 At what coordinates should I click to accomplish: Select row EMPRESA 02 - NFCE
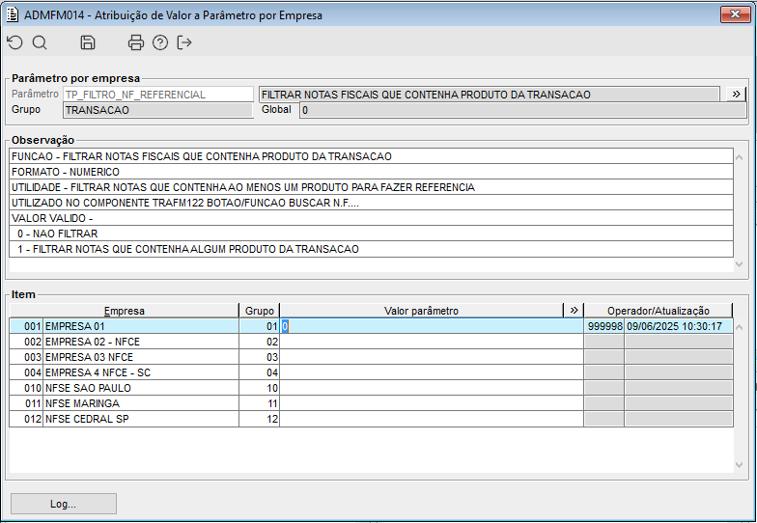pyautogui.click(x=371, y=342)
